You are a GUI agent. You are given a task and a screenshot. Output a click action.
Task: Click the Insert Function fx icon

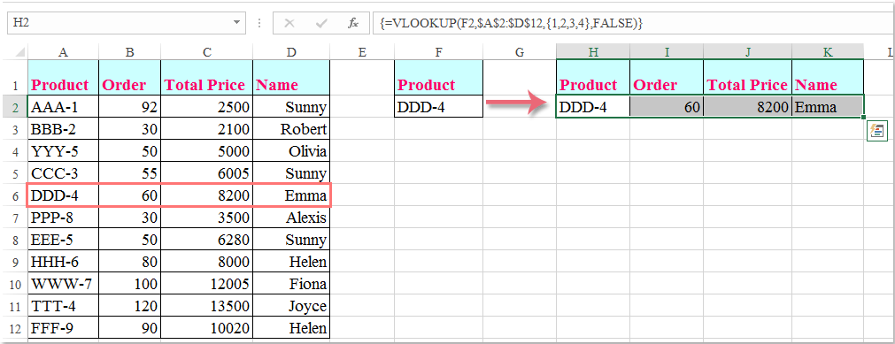(x=353, y=23)
